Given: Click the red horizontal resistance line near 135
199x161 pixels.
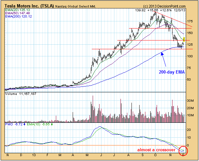Looking at the screenshot, I should (145, 40).
